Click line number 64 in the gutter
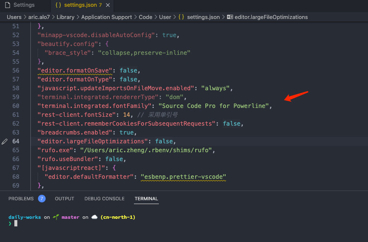The width and height of the screenshot is (368, 242). click(x=16, y=141)
